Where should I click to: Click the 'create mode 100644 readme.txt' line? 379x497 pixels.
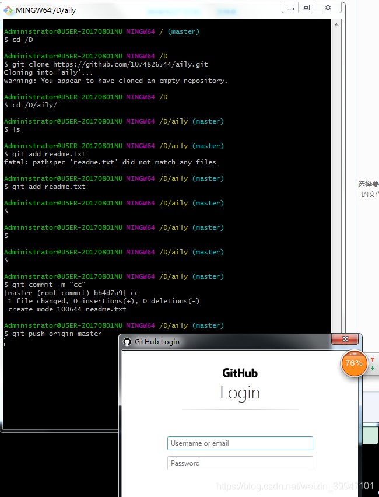67,309
